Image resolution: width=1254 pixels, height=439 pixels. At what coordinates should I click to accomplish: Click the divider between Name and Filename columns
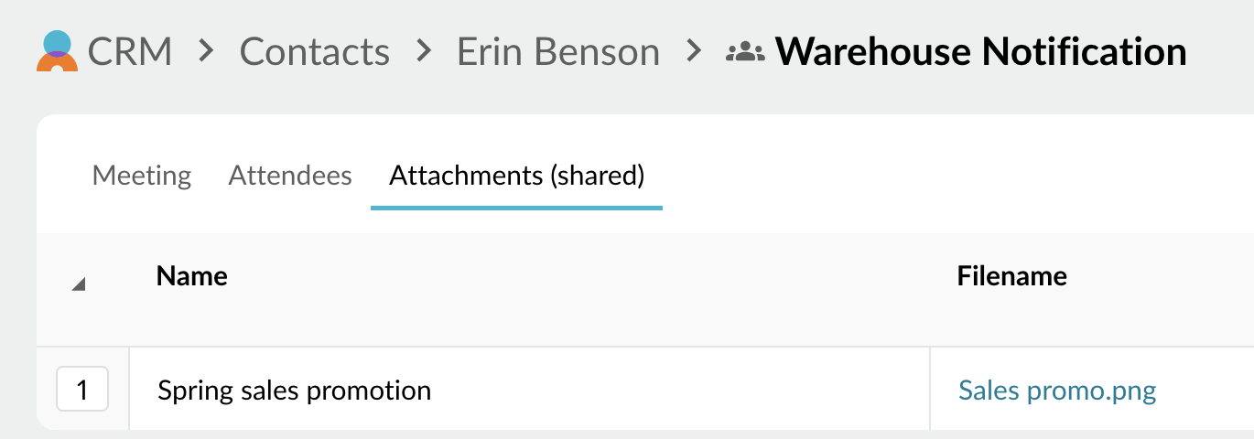point(930,389)
